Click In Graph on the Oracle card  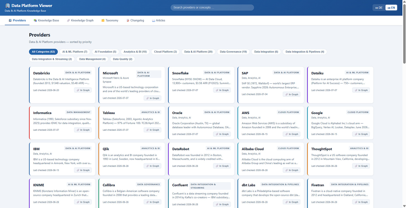point(222,134)
